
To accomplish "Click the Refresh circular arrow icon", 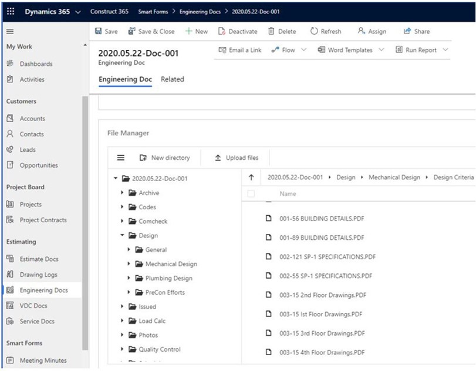I will 314,31.
